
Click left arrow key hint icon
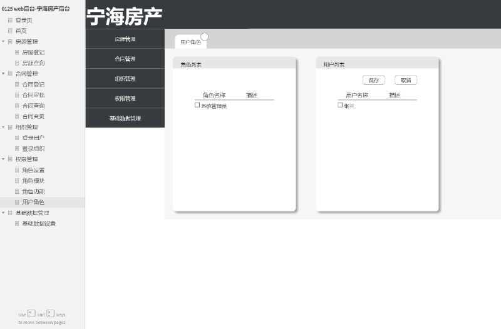[x=31, y=313]
